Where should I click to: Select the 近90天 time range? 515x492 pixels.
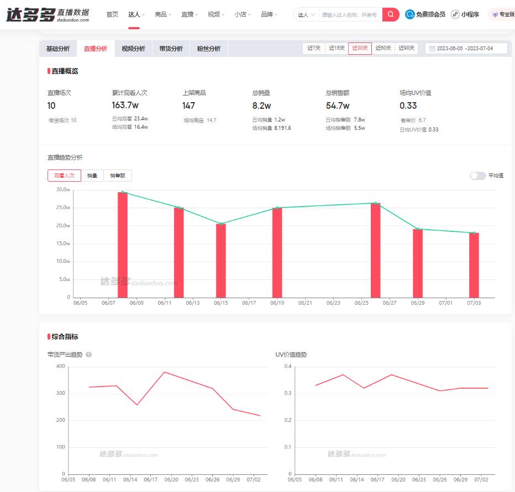(x=406, y=48)
